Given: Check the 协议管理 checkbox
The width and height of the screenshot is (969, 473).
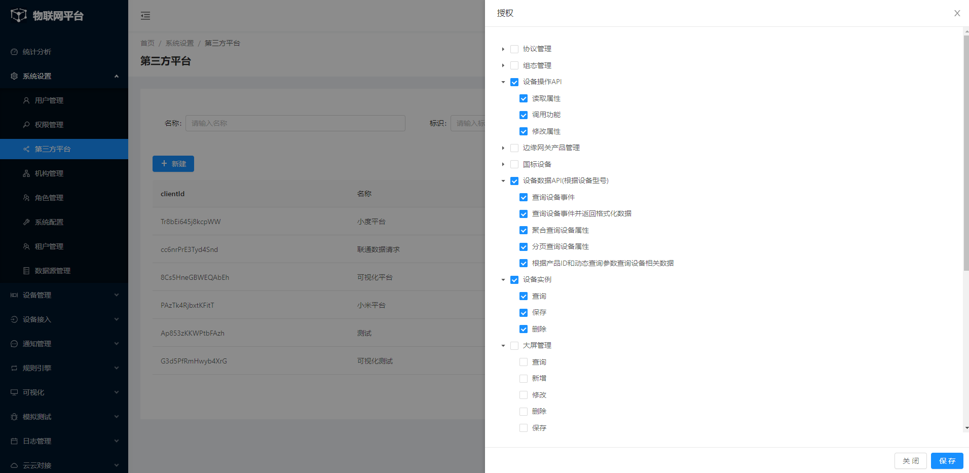Looking at the screenshot, I should (514, 49).
